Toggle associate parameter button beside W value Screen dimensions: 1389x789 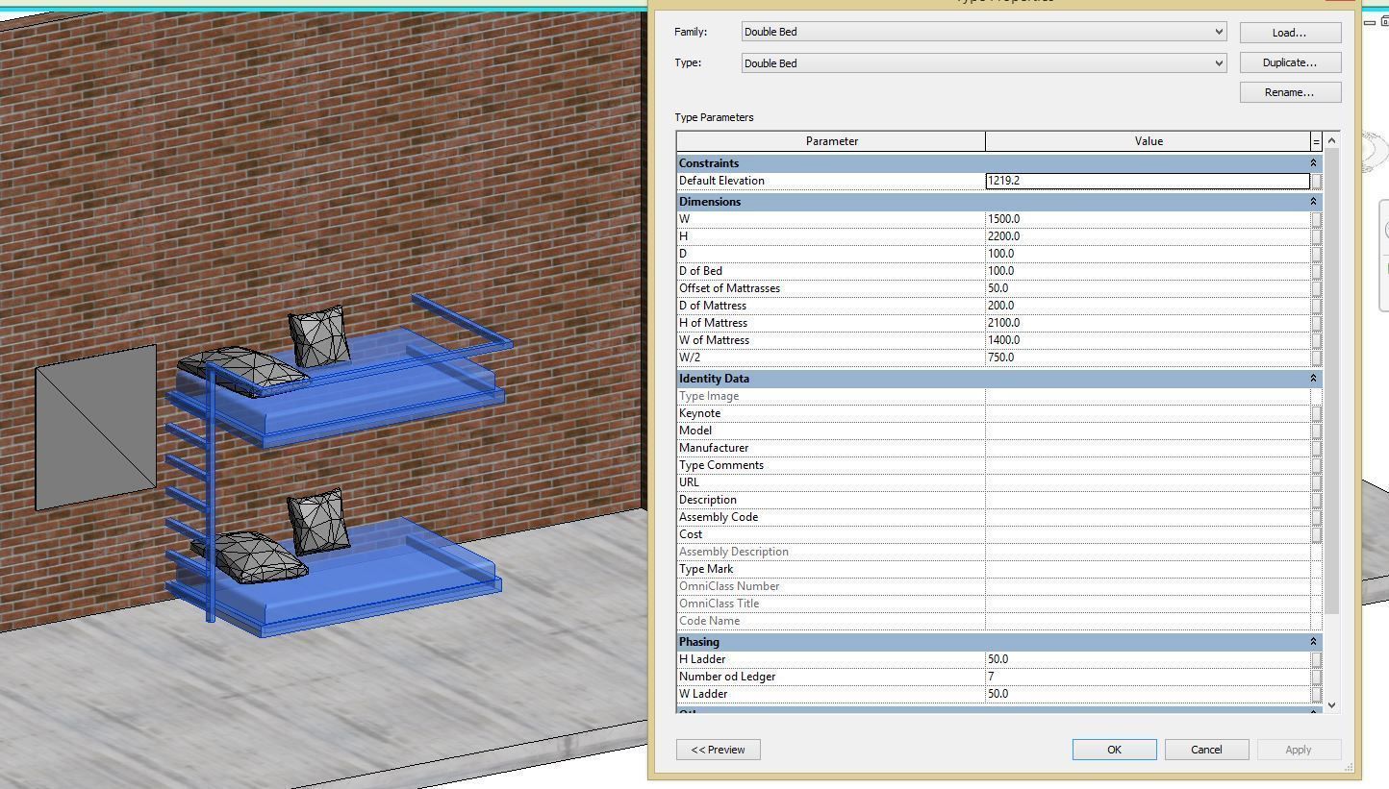click(1315, 218)
